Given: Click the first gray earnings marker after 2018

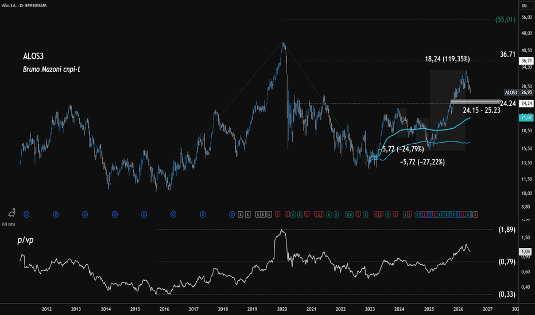Looking at the screenshot, I should 241,214.
